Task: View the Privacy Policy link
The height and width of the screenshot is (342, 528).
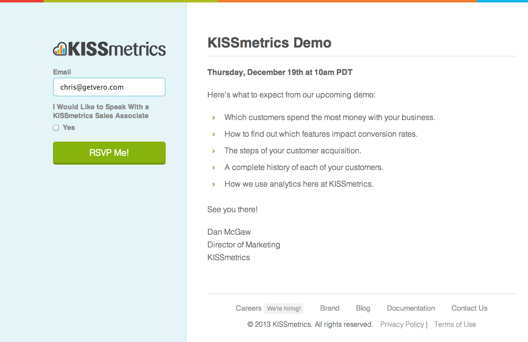Action: click(x=402, y=324)
